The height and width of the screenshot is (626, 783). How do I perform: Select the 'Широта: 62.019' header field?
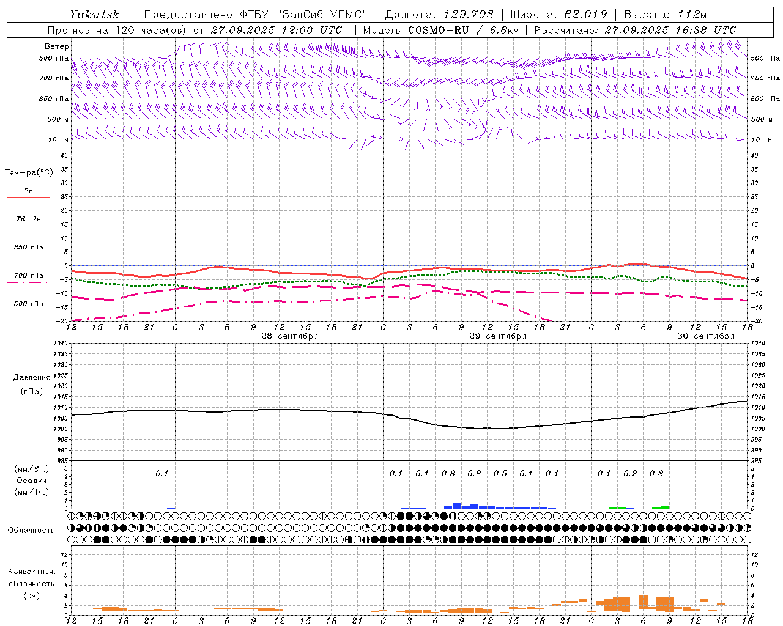(x=558, y=14)
